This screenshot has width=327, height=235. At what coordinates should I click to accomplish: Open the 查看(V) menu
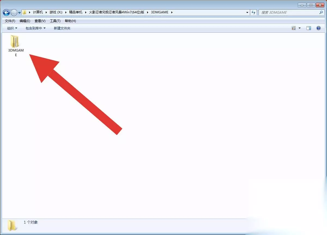pyautogui.click(x=40, y=21)
